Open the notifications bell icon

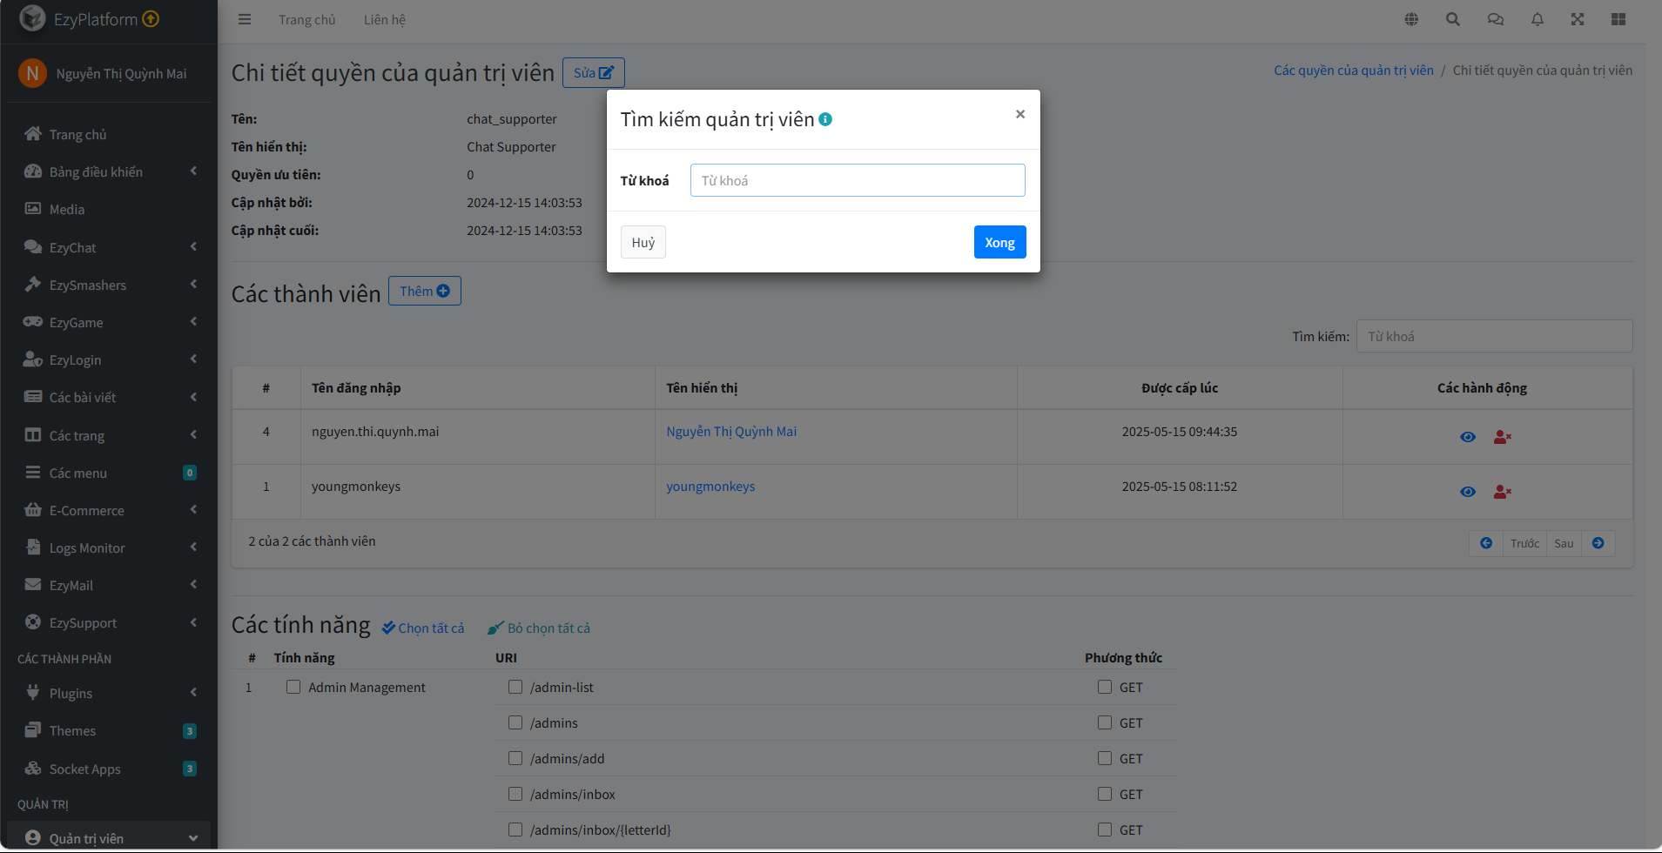pyautogui.click(x=1537, y=18)
